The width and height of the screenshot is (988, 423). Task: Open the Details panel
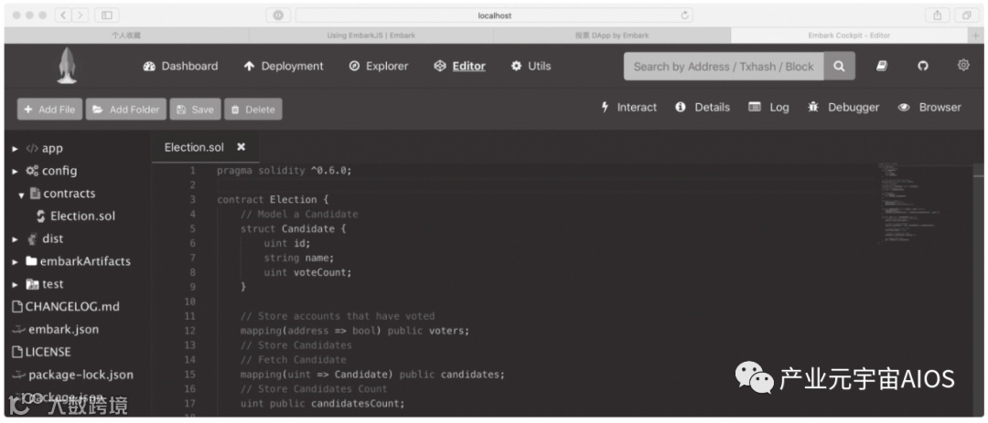coord(703,108)
